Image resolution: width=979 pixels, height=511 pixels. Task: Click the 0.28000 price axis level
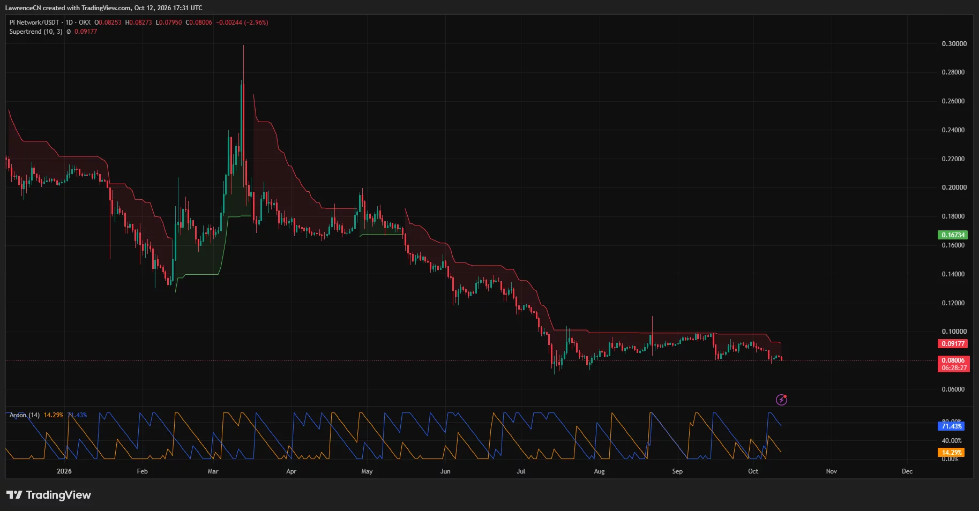click(x=953, y=72)
